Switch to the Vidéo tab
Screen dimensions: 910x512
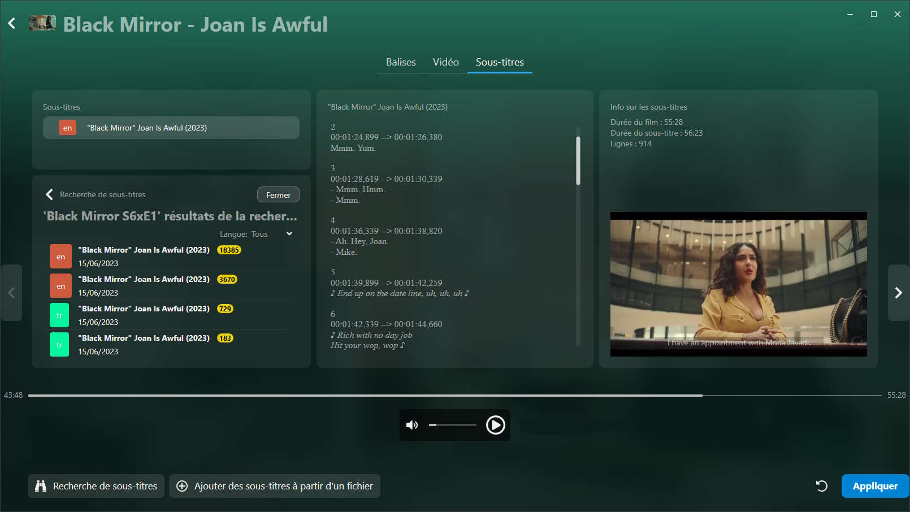pos(446,62)
